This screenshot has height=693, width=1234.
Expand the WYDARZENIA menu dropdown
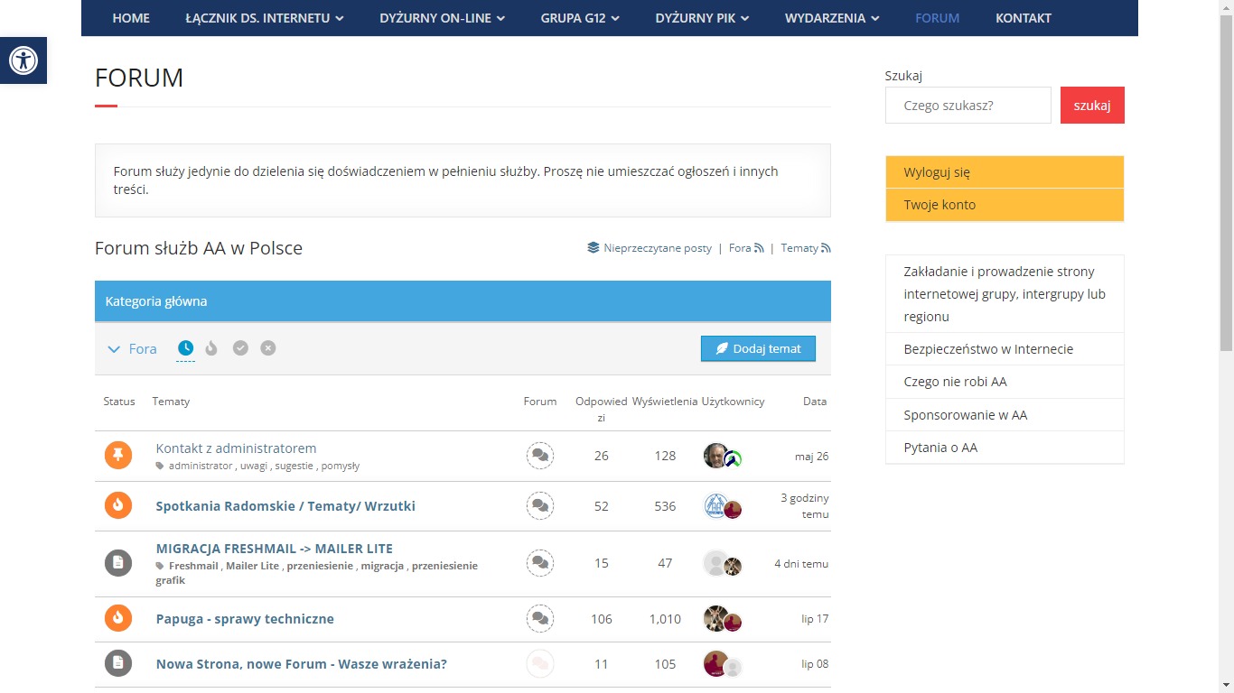(x=830, y=17)
